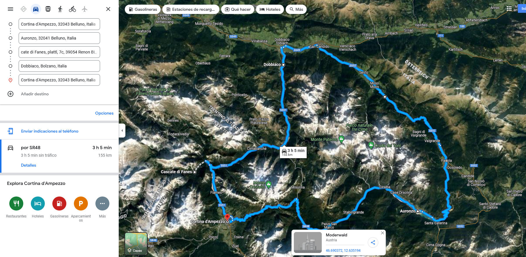Open route Opciones link

pos(104,113)
